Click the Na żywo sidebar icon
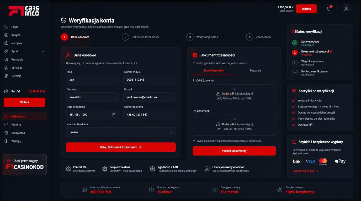The image size is (361, 201). (x=6, y=43)
